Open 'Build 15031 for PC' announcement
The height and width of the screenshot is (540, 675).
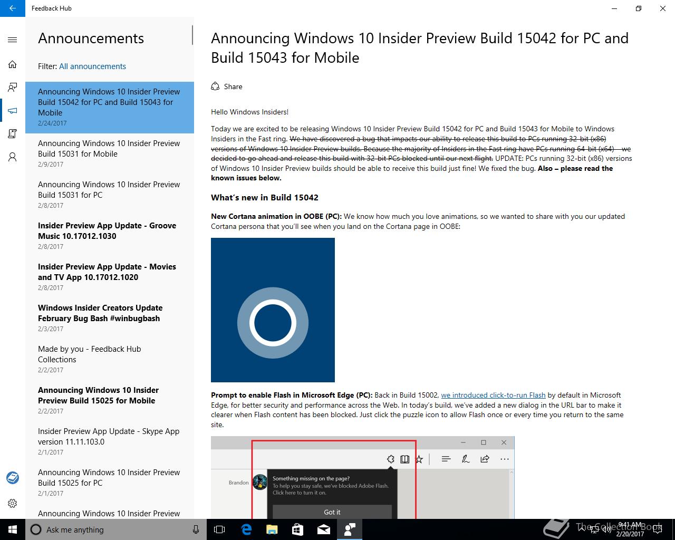coord(110,195)
